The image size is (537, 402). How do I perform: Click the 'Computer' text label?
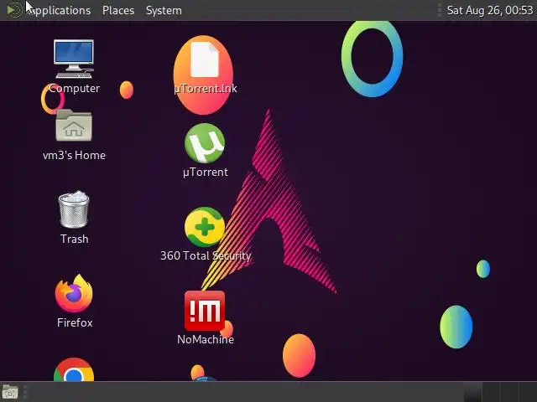pyautogui.click(x=75, y=88)
